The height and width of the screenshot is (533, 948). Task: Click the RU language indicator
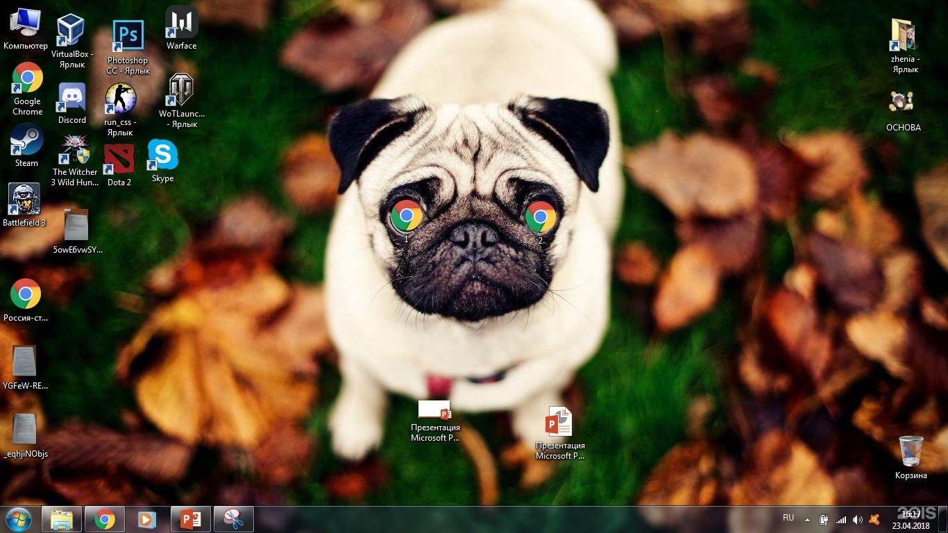pyautogui.click(x=788, y=518)
